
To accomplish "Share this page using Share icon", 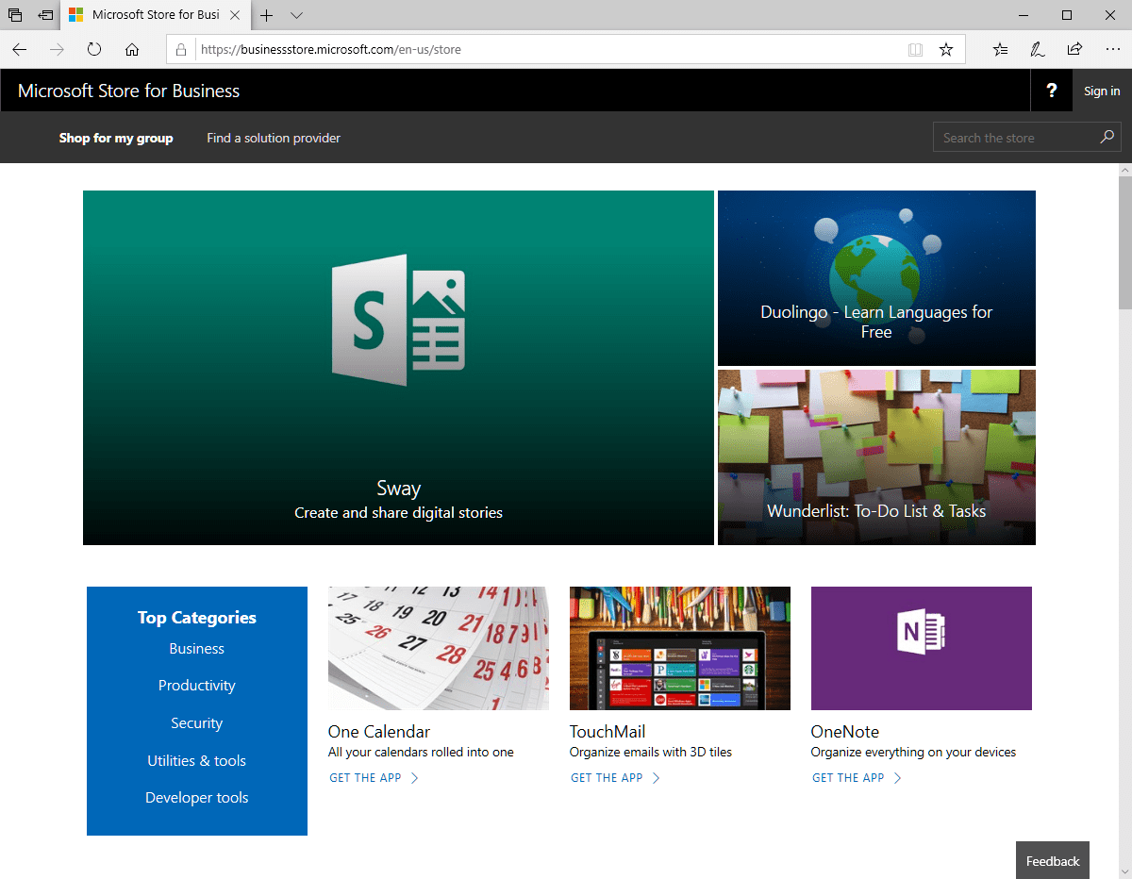I will coord(1074,50).
